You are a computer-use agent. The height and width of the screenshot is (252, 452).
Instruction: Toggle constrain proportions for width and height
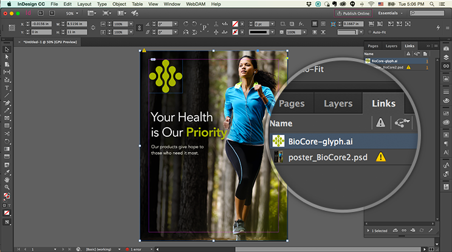click(93, 28)
